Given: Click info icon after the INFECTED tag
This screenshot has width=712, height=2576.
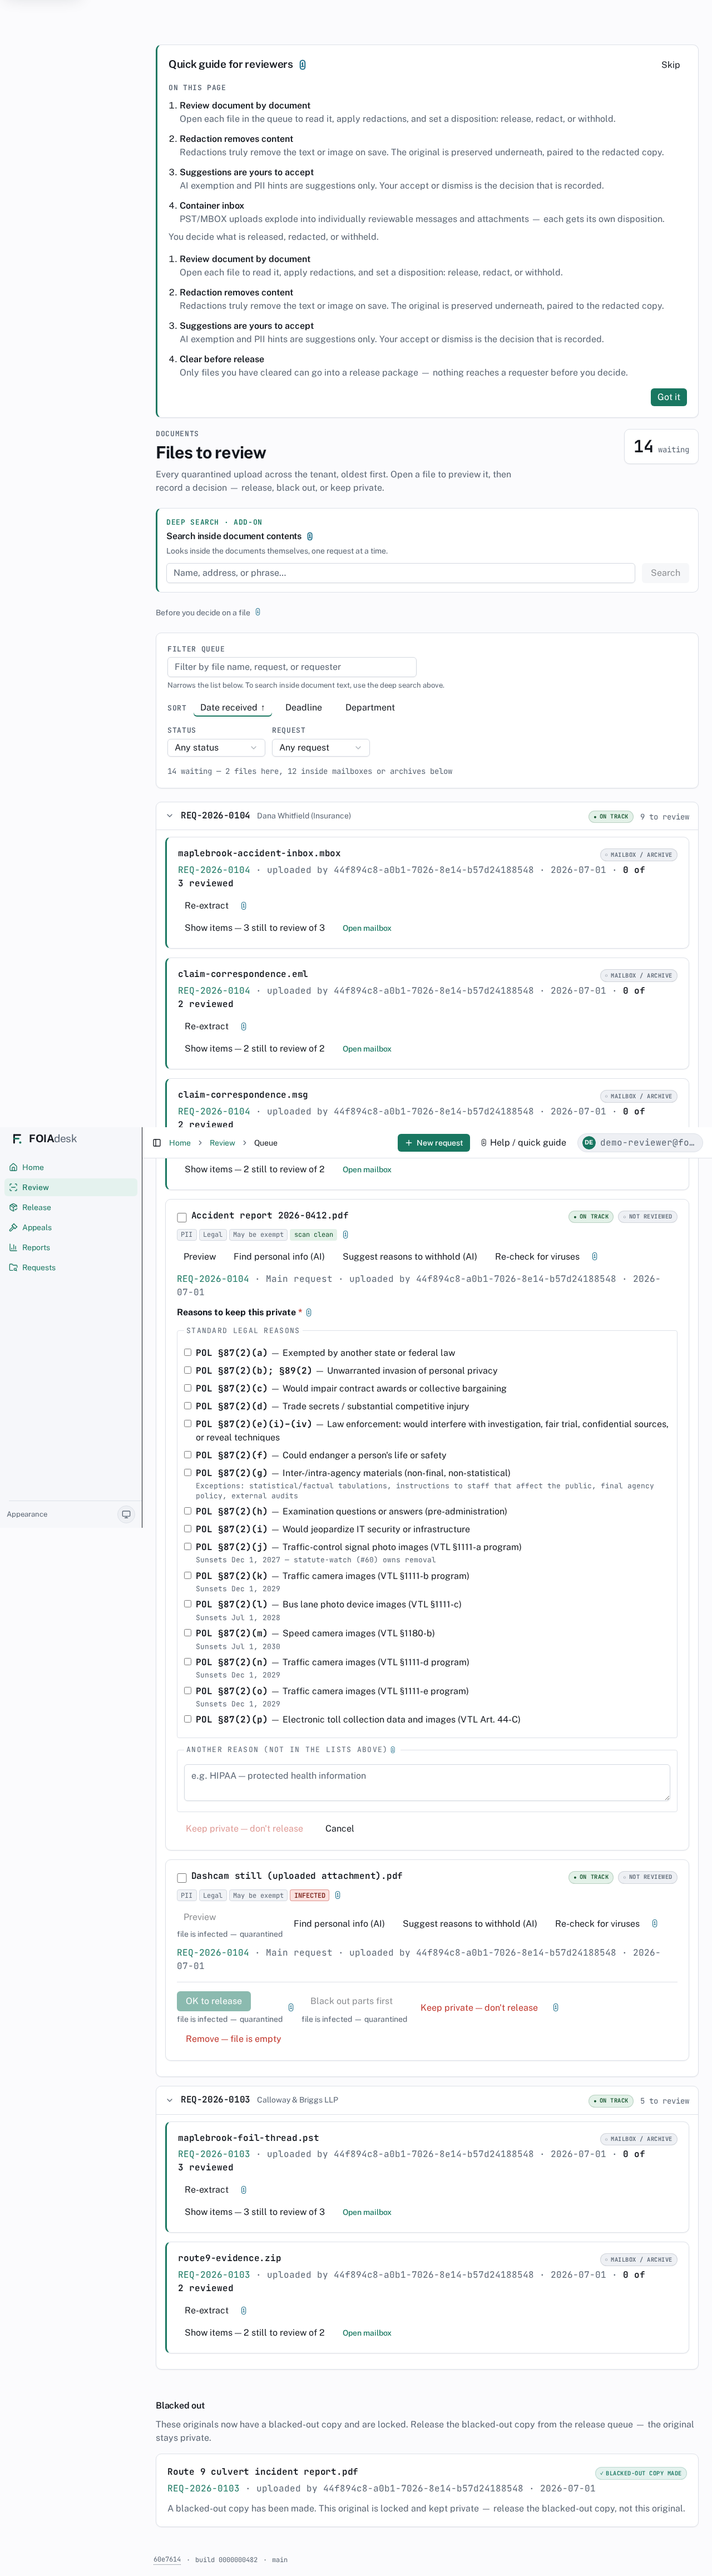Looking at the screenshot, I should pyautogui.click(x=338, y=1896).
